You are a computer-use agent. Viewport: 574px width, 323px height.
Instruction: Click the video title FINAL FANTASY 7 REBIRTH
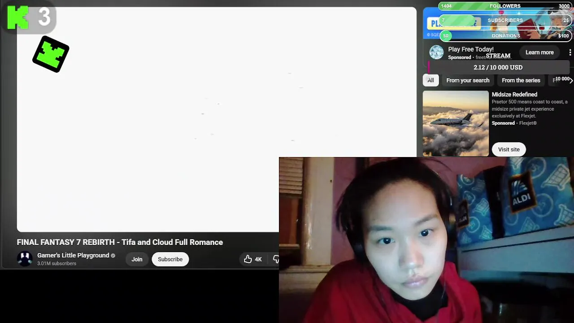[120, 242]
